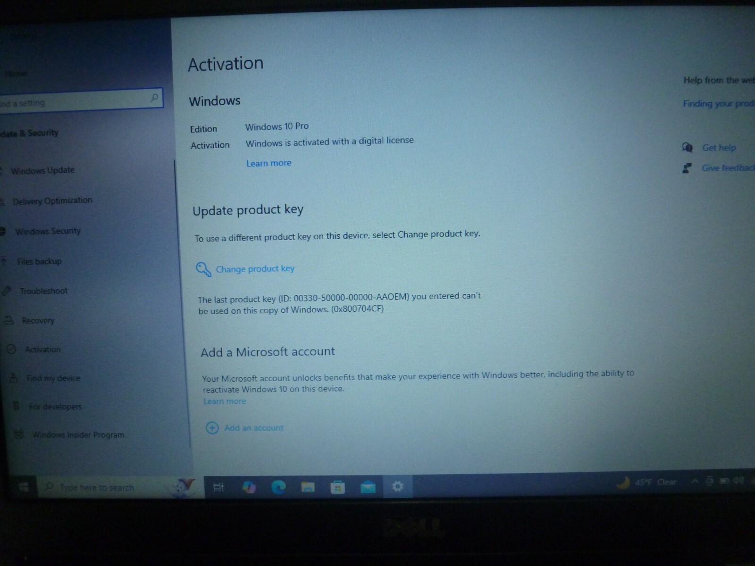755x566 pixels.
Task: Click For developers icon in sidebar
Action: tap(16, 406)
